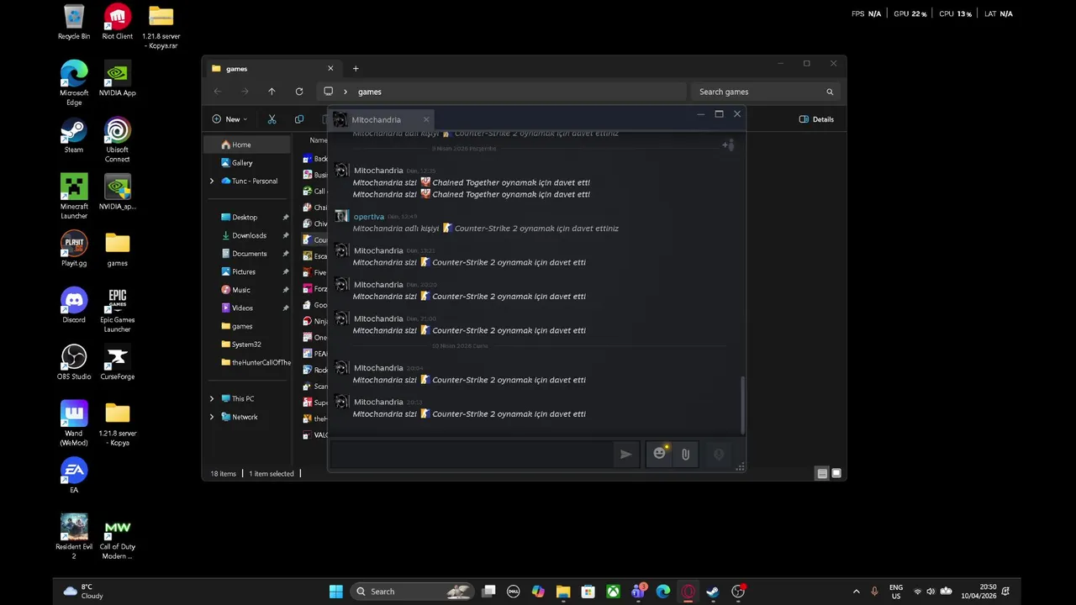Select the CurseForge desktop icon
Viewport: 1076px width, 605px height.
click(x=118, y=363)
